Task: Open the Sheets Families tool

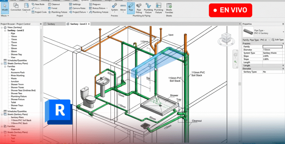Action: coord(169,8)
